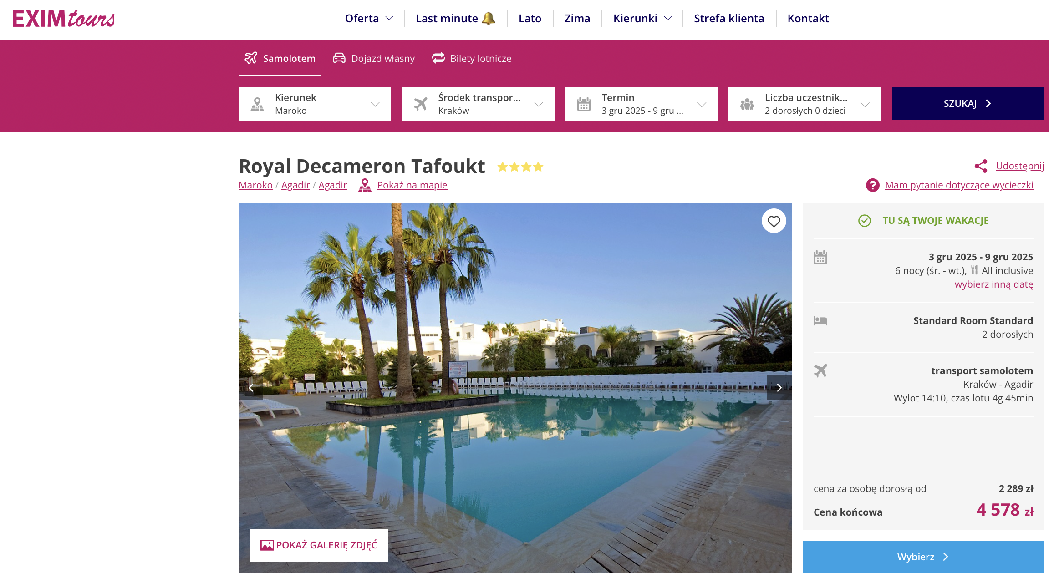Viewport: 1049px width, 578px height.
Task: Open wybierz inną datę link
Action: [x=994, y=284]
